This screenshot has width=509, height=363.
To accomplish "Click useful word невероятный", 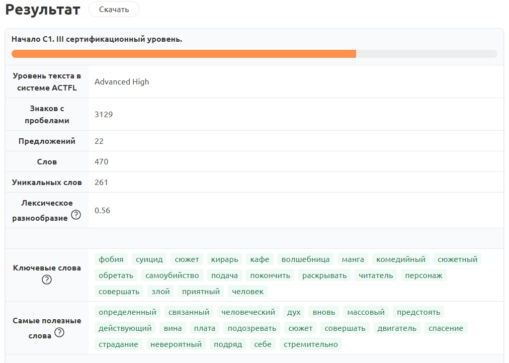I will click(x=176, y=344).
